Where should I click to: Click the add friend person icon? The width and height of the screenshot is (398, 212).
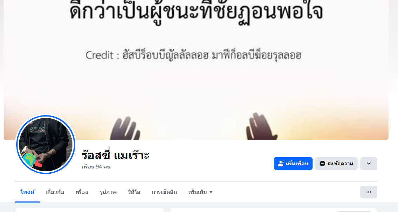(281, 164)
